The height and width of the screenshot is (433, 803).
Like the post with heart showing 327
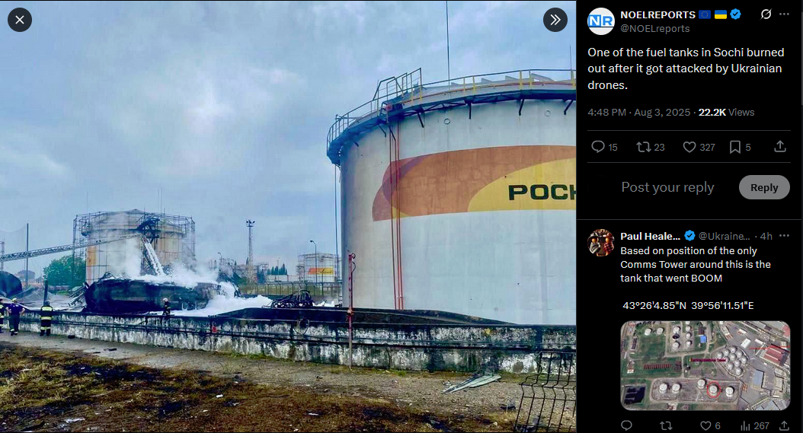(x=699, y=148)
